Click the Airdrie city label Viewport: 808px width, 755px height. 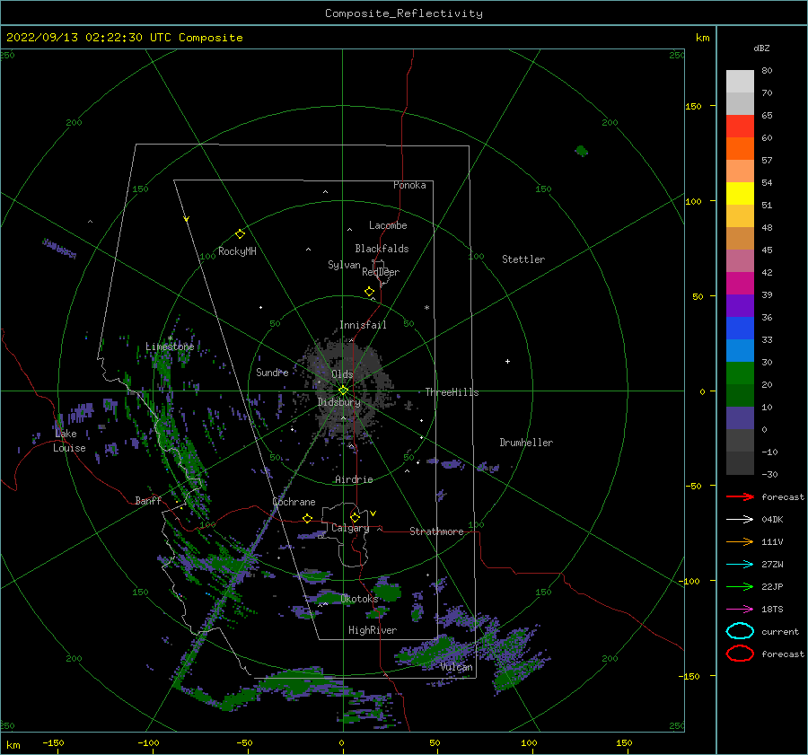click(x=354, y=479)
